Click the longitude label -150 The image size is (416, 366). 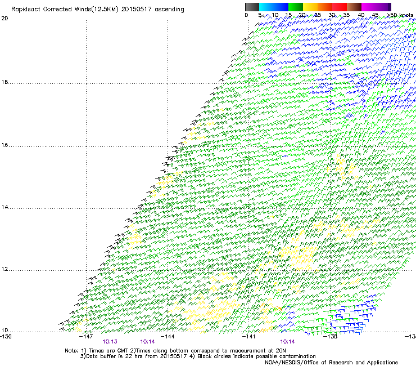click(6, 337)
